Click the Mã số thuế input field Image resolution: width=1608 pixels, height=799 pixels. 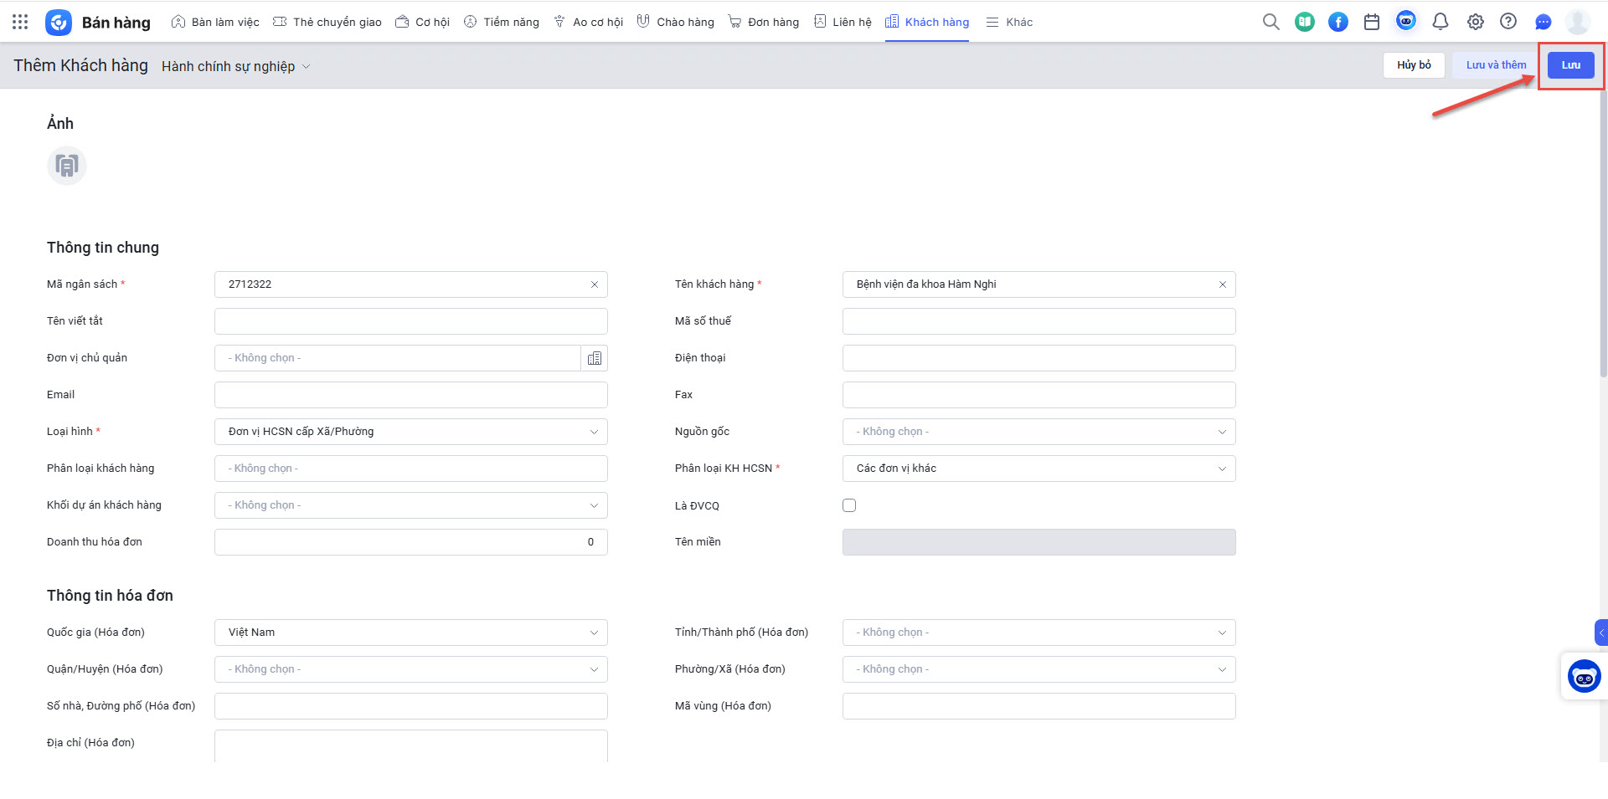pyautogui.click(x=1038, y=321)
